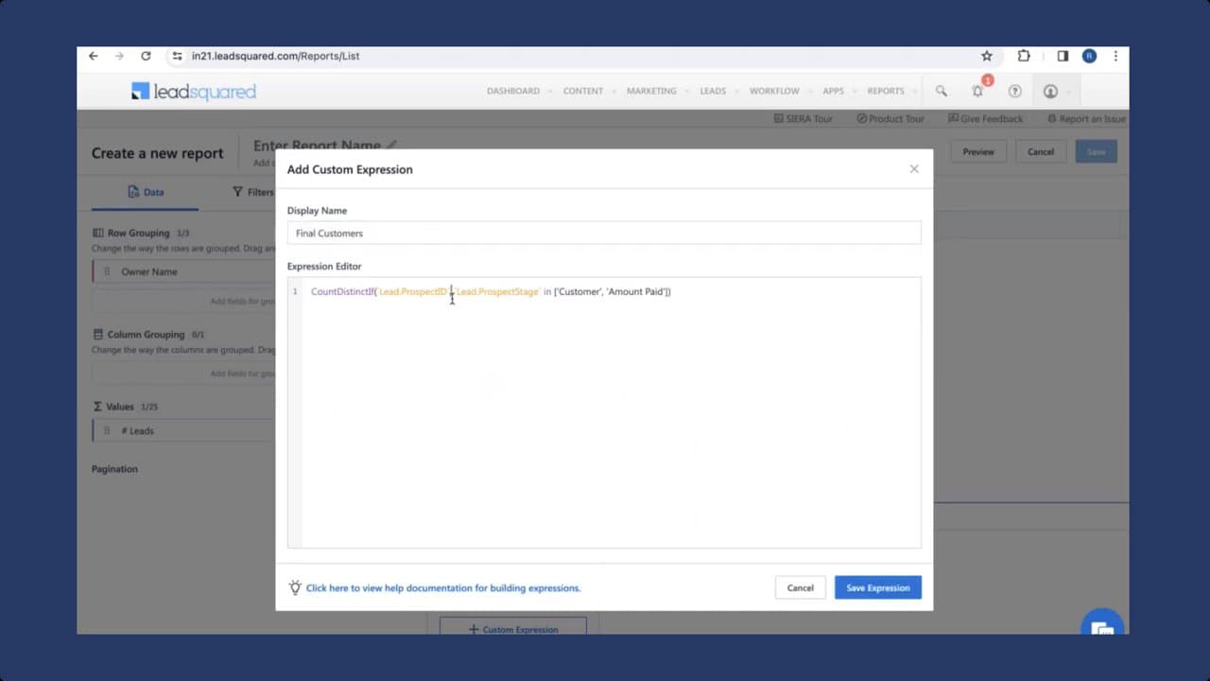1210x681 pixels.
Task: Switch to the Data tab
Action: (146, 192)
